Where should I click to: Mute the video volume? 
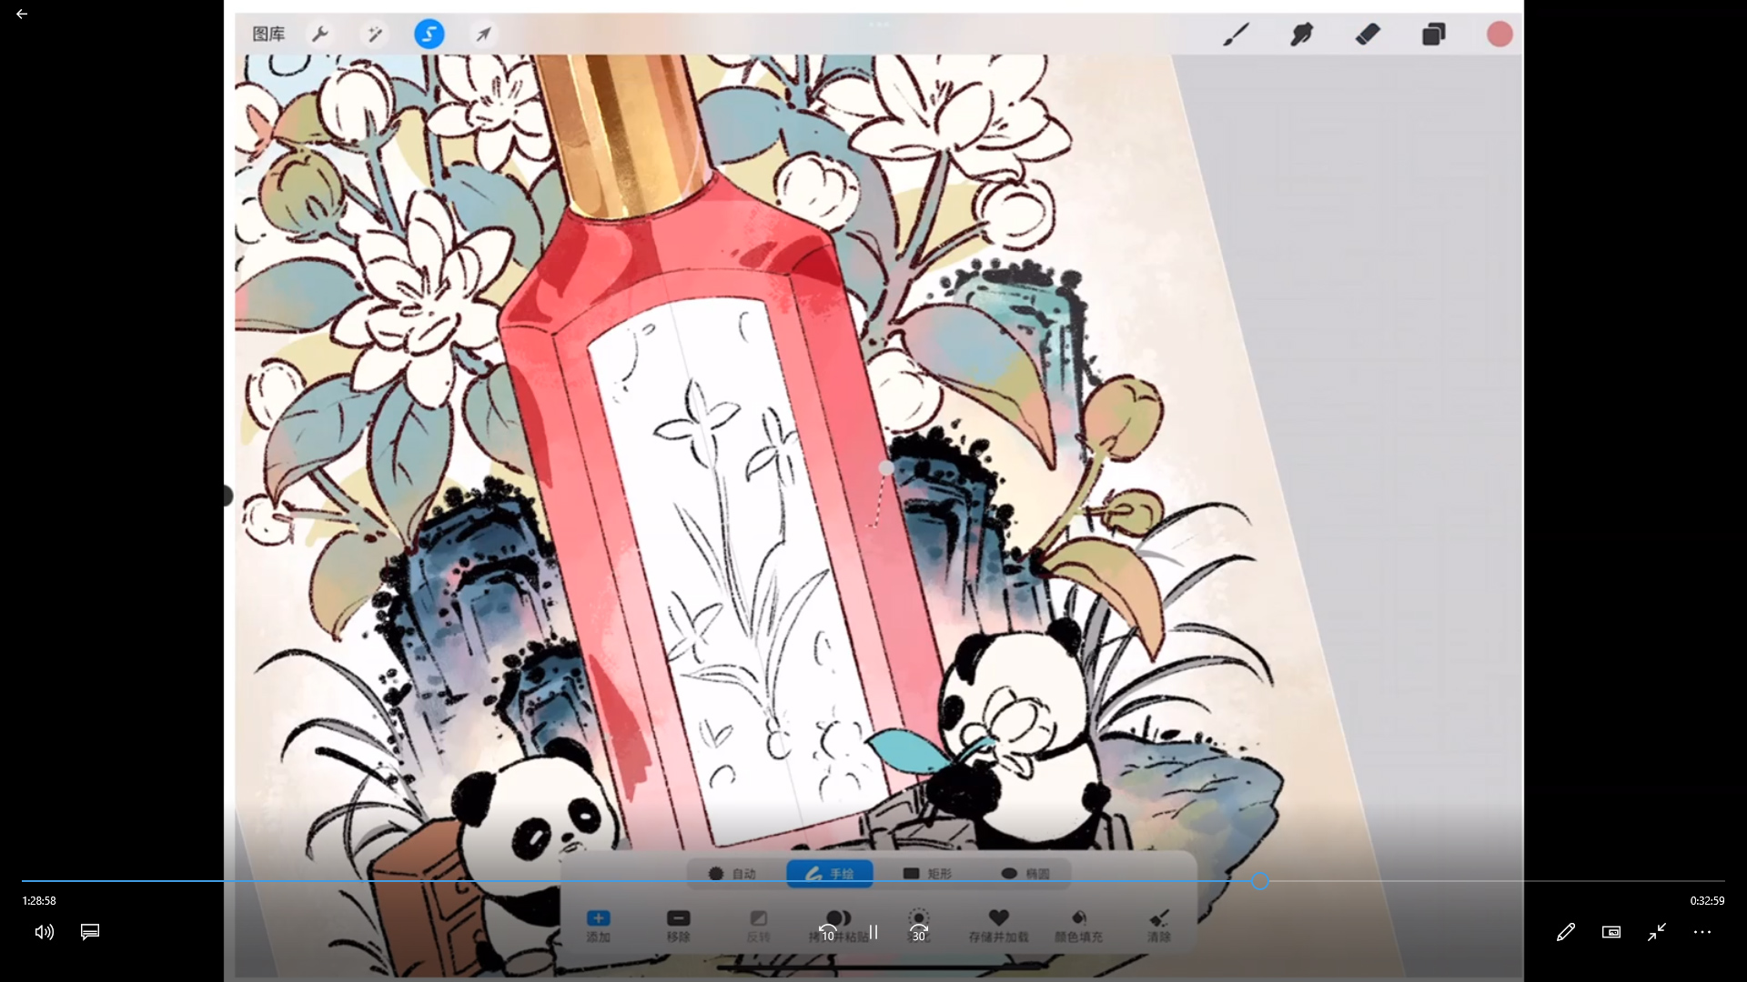44,932
